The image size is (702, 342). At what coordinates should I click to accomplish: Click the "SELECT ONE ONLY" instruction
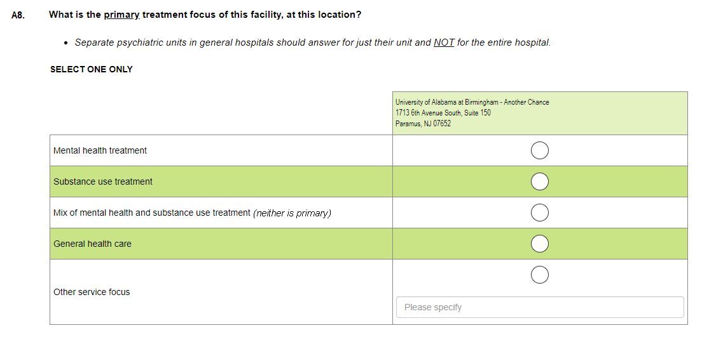[x=92, y=69]
